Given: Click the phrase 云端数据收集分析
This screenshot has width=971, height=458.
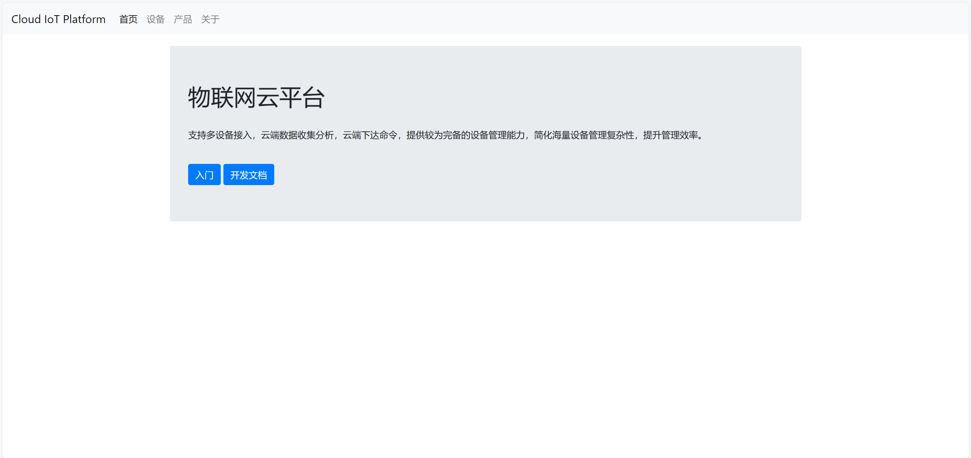Looking at the screenshot, I should coord(297,135).
